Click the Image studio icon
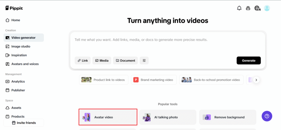The height and width of the screenshot is (130, 281). (x=7, y=46)
